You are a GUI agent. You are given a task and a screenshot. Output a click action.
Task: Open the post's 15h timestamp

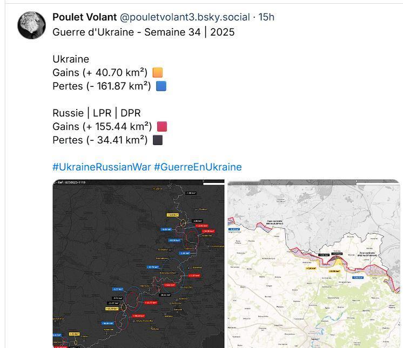click(x=266, y=17)
